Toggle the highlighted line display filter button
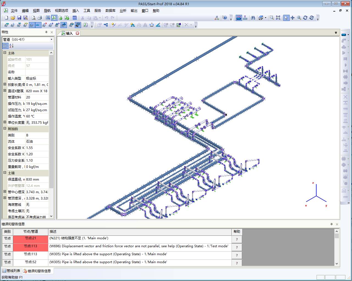 click(x=38, y=25)
